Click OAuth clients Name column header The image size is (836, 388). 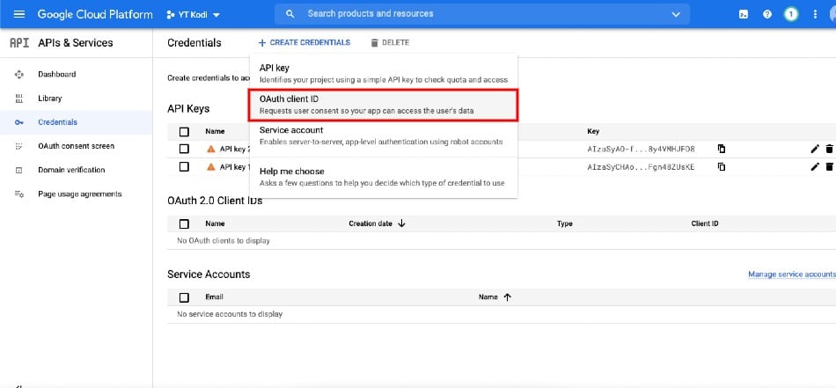coord(215,223)
